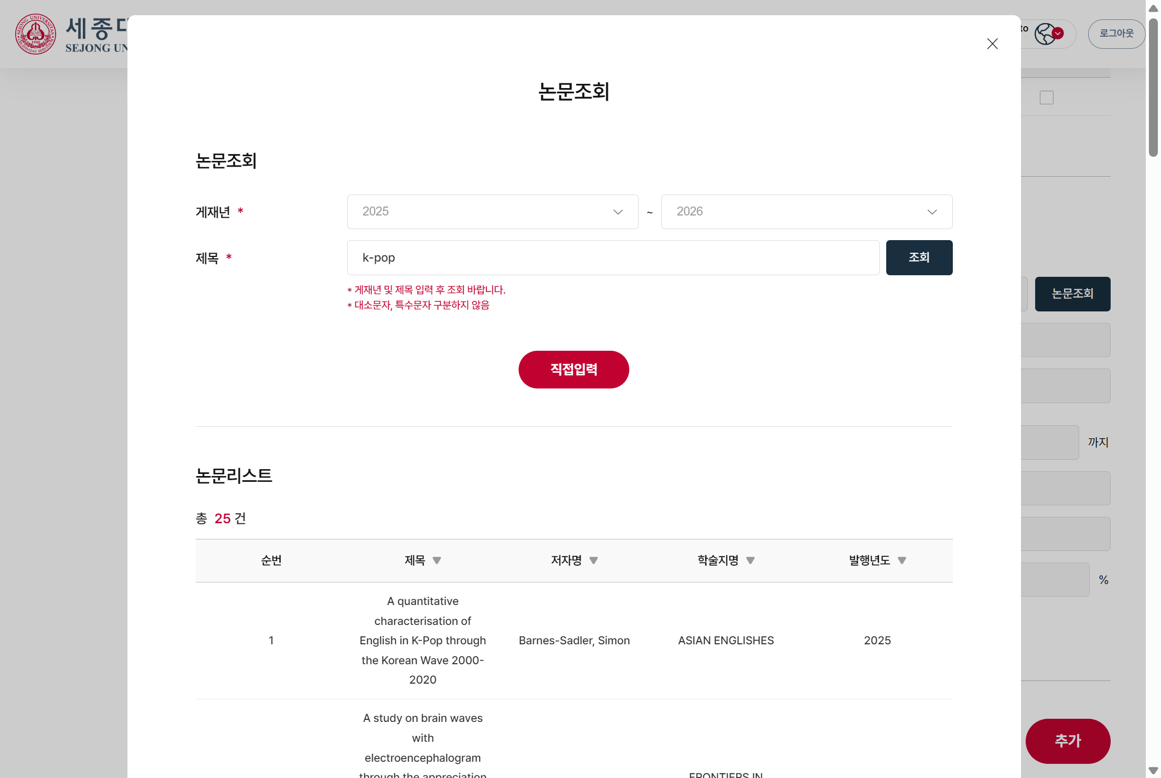The height and width of the screenshot is (778, 1161).
Task: Click the scrollbar down arrow
Action: pos(1153,770)
